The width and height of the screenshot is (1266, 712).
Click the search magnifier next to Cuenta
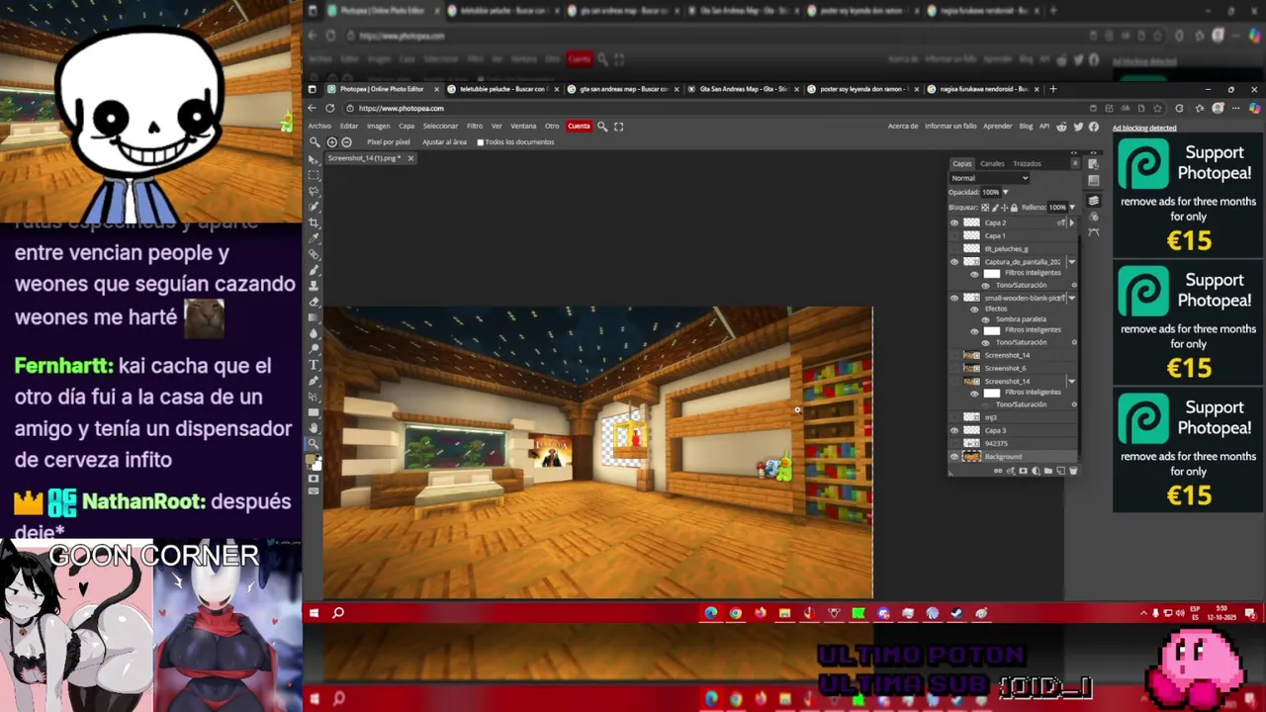[602, 127]
